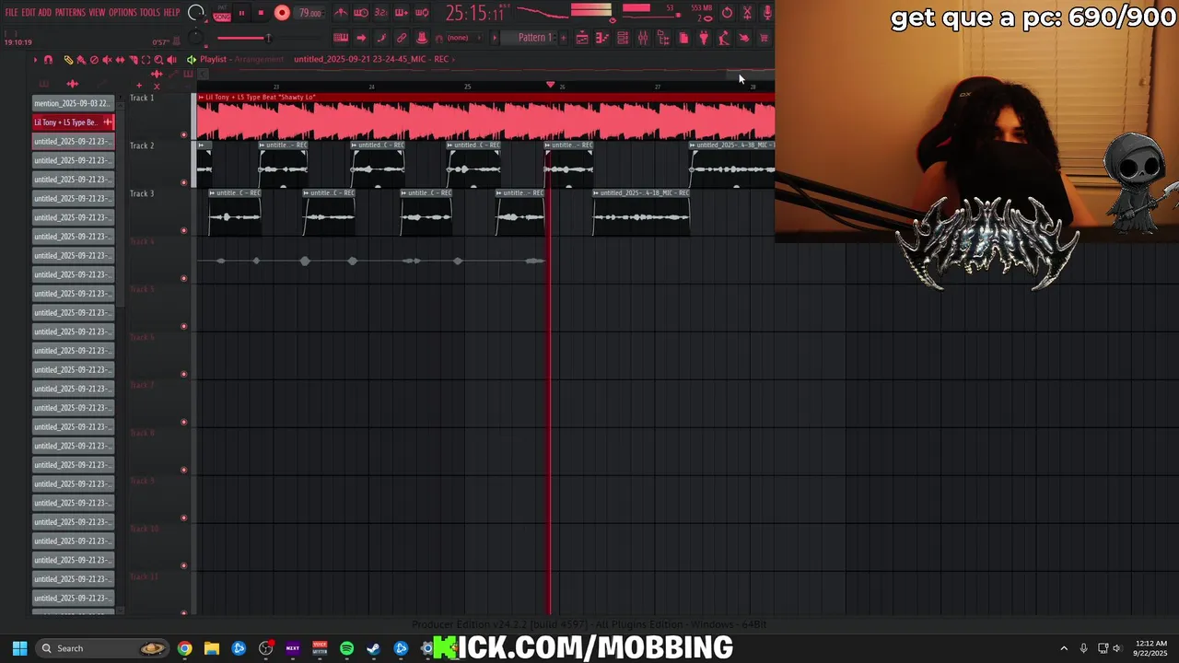Click the microphone icon in top toolbar

click(x=767, y=13)
